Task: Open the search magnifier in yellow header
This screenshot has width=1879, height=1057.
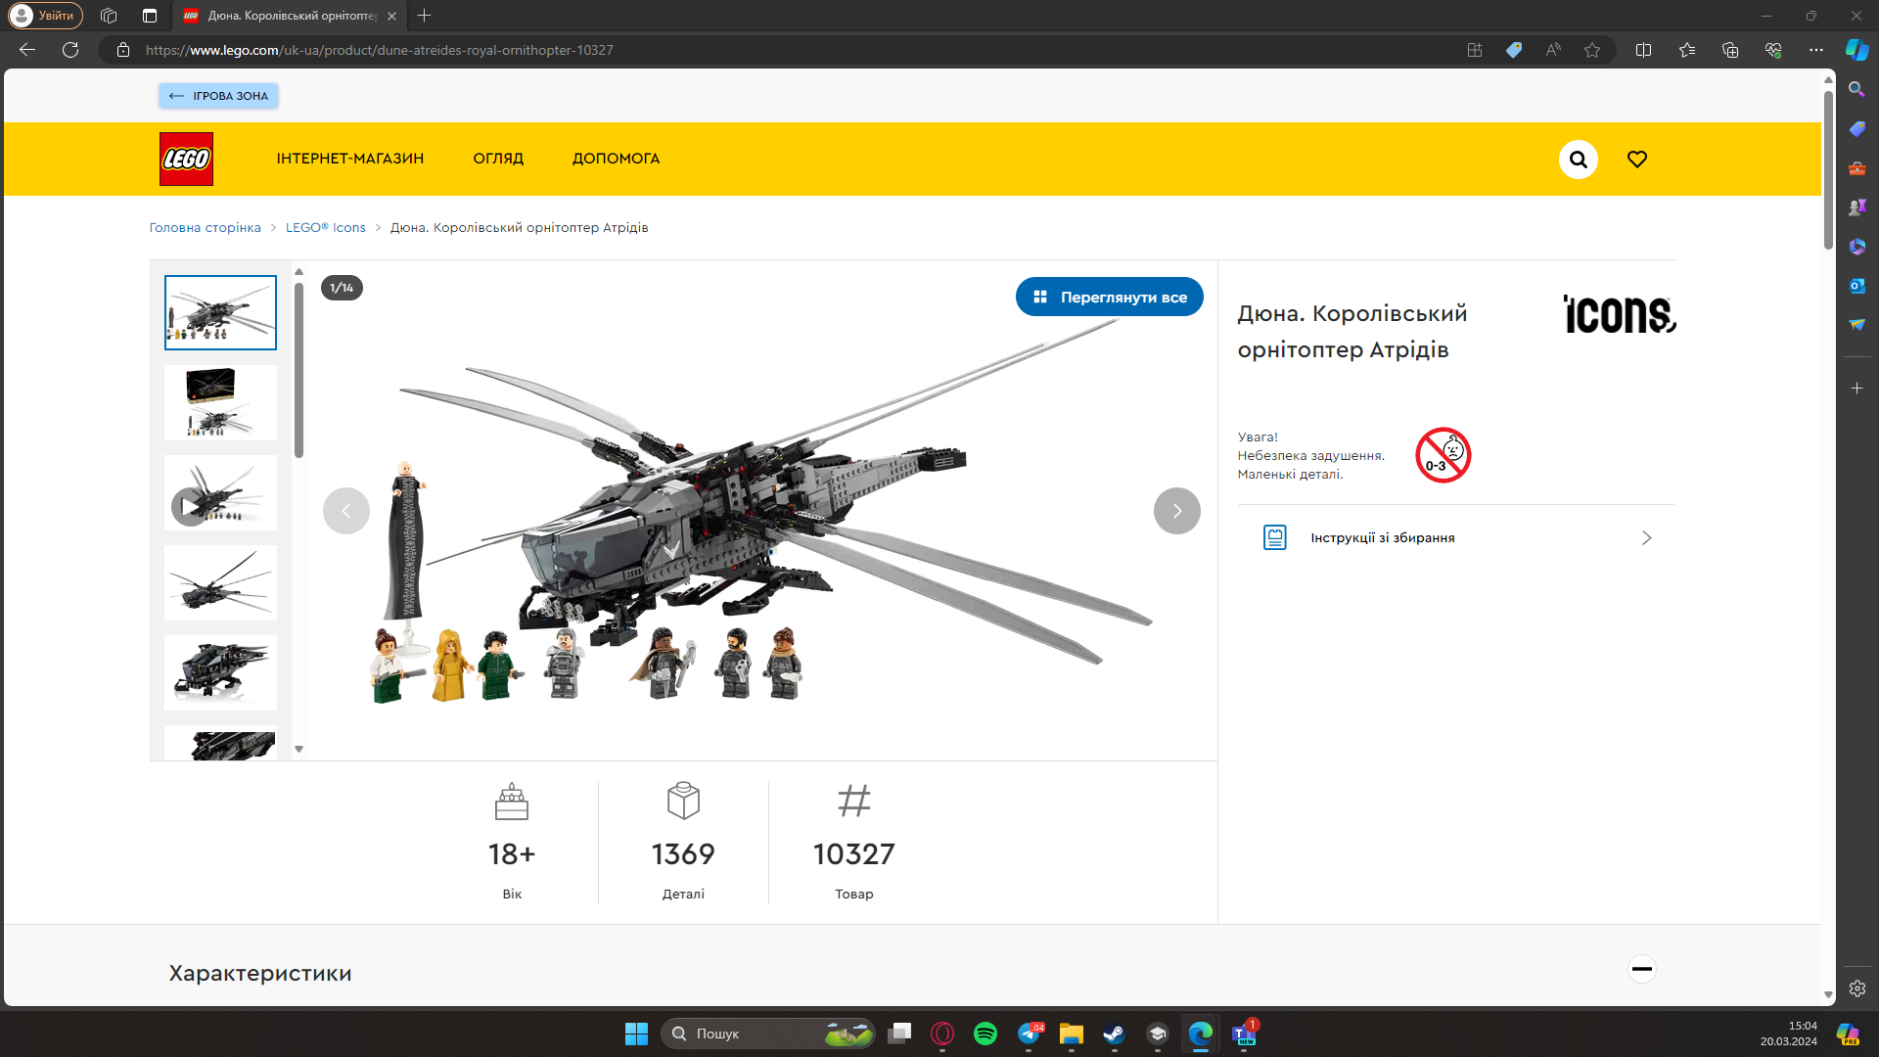Action: pyautogui.click(x=1578, y=160)
